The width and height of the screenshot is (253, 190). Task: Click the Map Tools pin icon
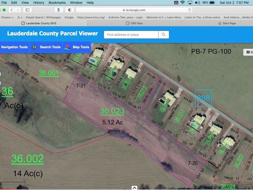67,47
